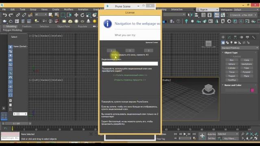Activate the Select and Scale tool
This screenshot has width=260, height=146.
89,15
